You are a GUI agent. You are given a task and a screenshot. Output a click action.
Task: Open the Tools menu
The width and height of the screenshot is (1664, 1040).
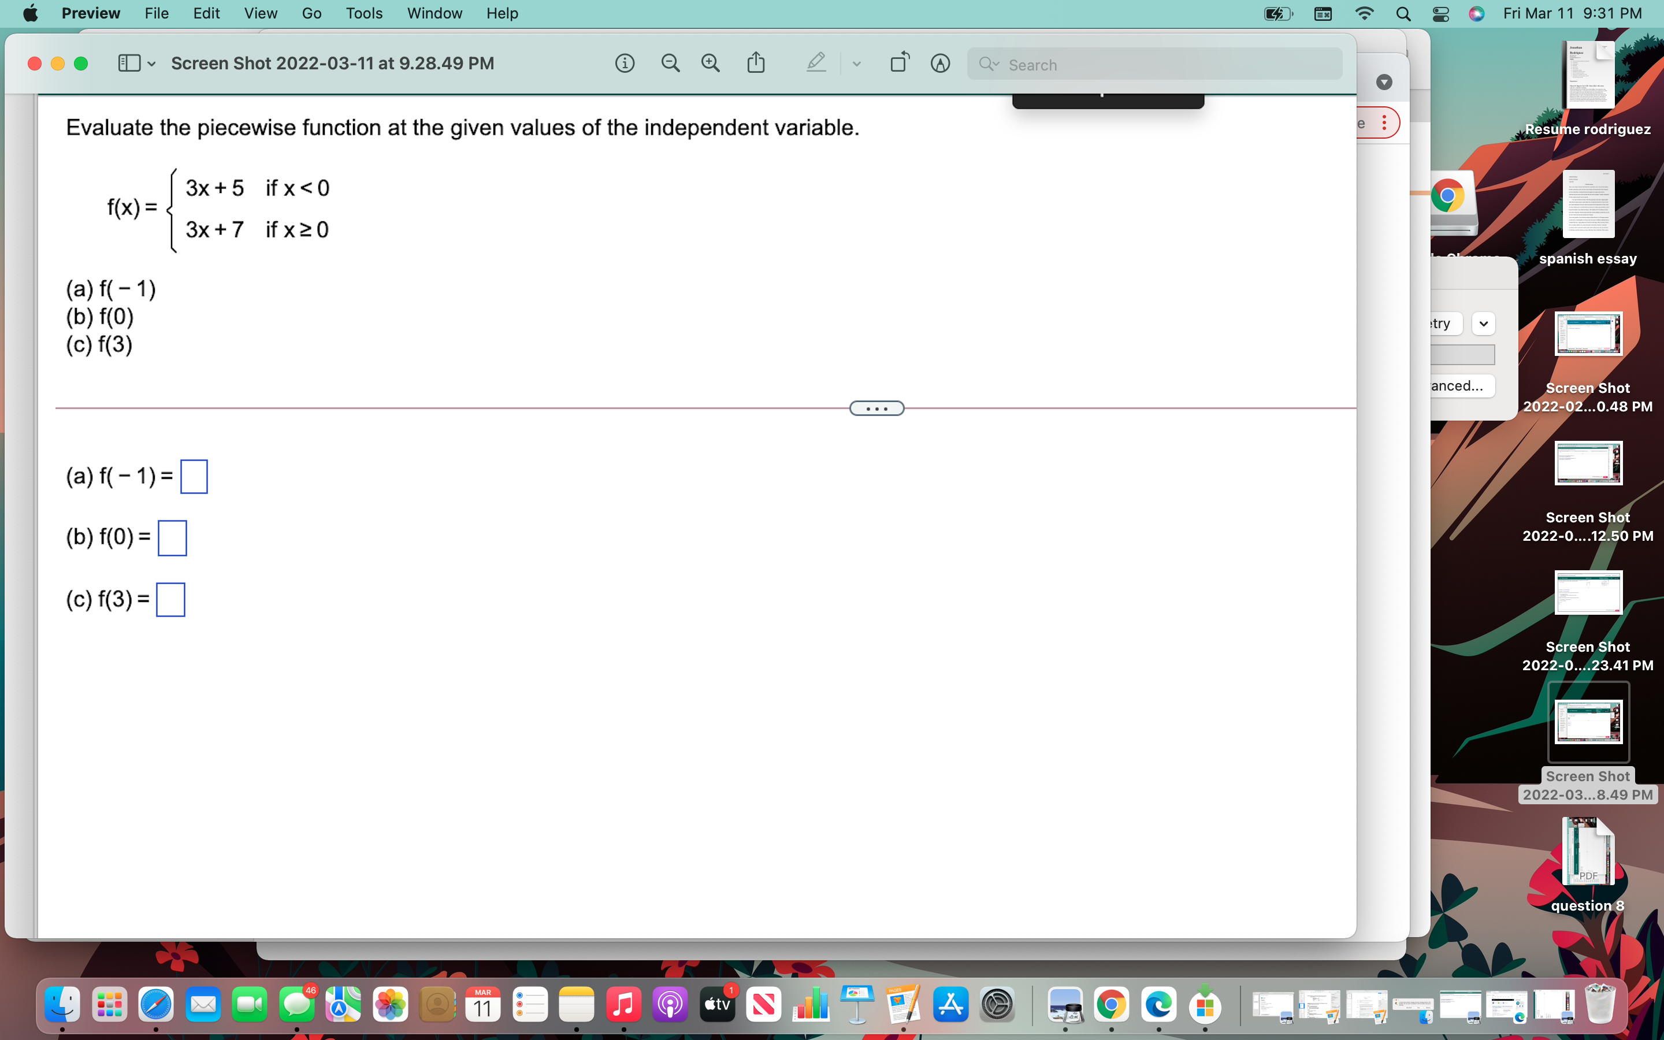(x=365, y=13)
